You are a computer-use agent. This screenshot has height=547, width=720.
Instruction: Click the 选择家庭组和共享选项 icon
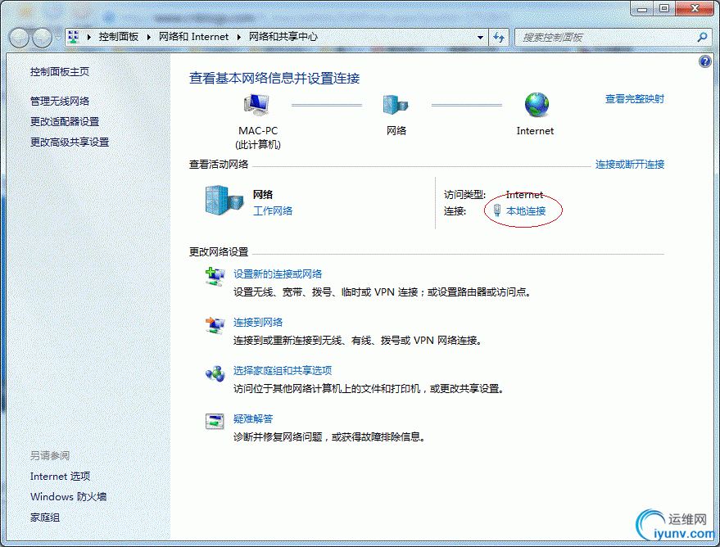pyautogui.click(x=215, y=373)
